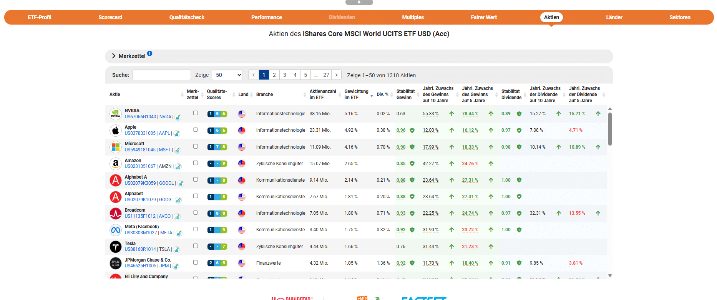Click the chart icon beside MSFT ticker
The image size is (717, 300).
(178, 150)
